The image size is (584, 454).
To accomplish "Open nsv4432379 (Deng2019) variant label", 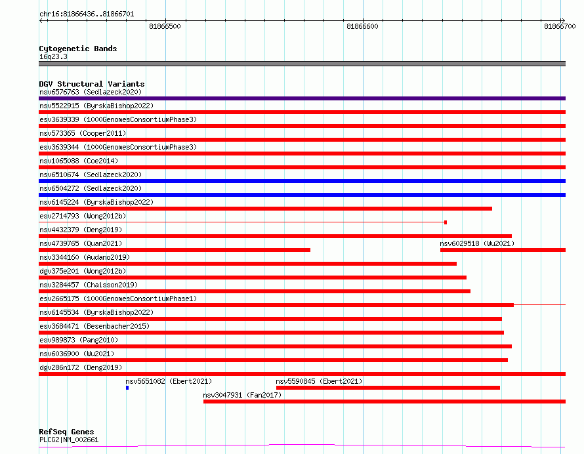I will [x=81, y=230].
